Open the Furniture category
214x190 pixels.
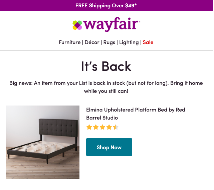[70, 42]
